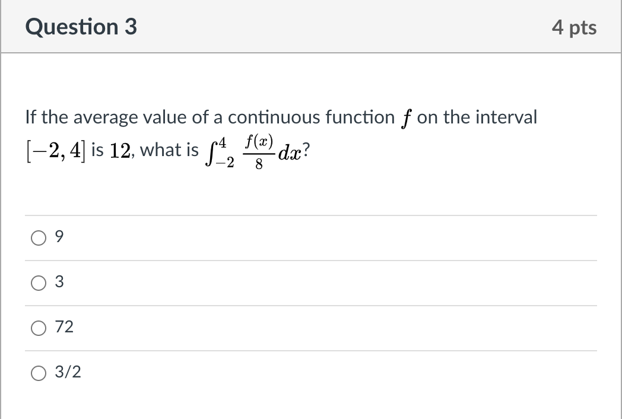622x419 pixels.
Task: Click the answer option labeled 72
Action: click(x=63, y=328)
